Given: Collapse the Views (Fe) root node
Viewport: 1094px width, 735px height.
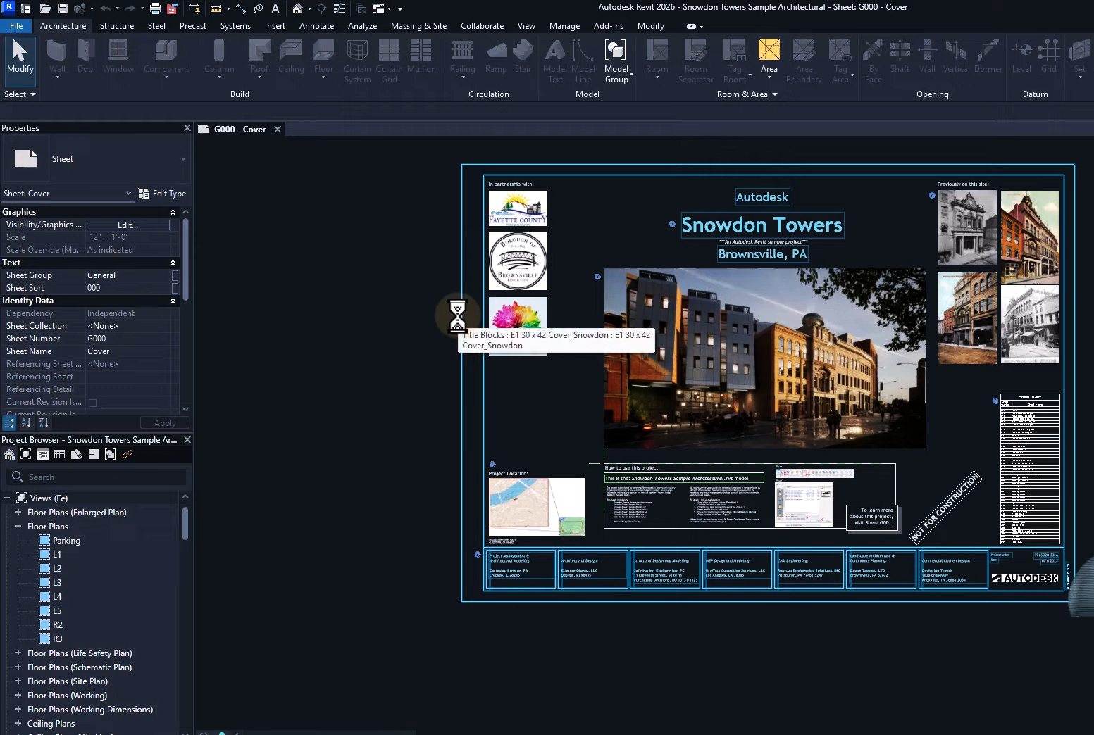Looking at the screenshot, I should pyautogui.click(x=7, y=498).
